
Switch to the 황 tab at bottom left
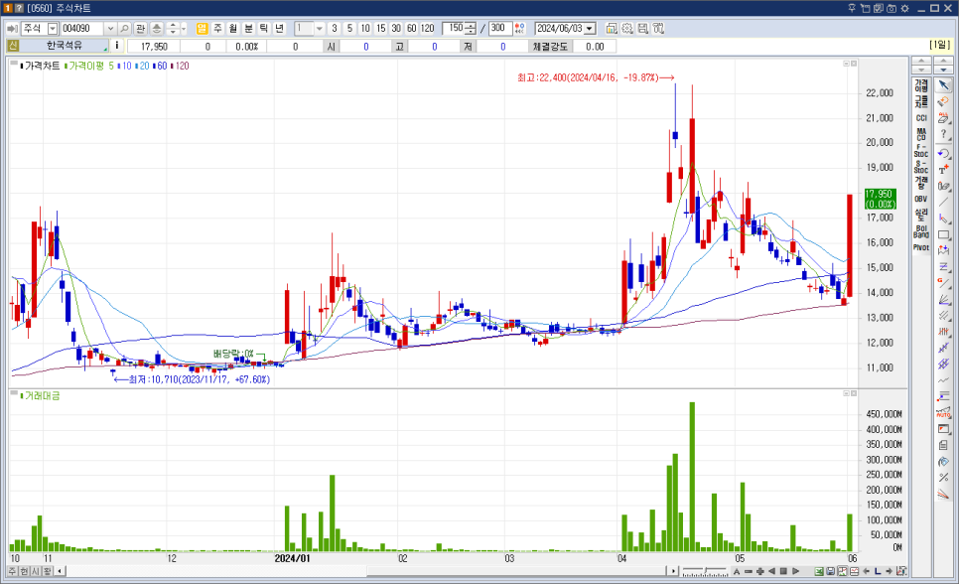coord(47,571)
